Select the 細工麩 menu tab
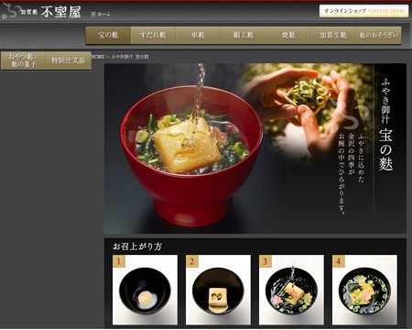Image resolution: width=412 pixels, height=330 pixels. [244, 35]
